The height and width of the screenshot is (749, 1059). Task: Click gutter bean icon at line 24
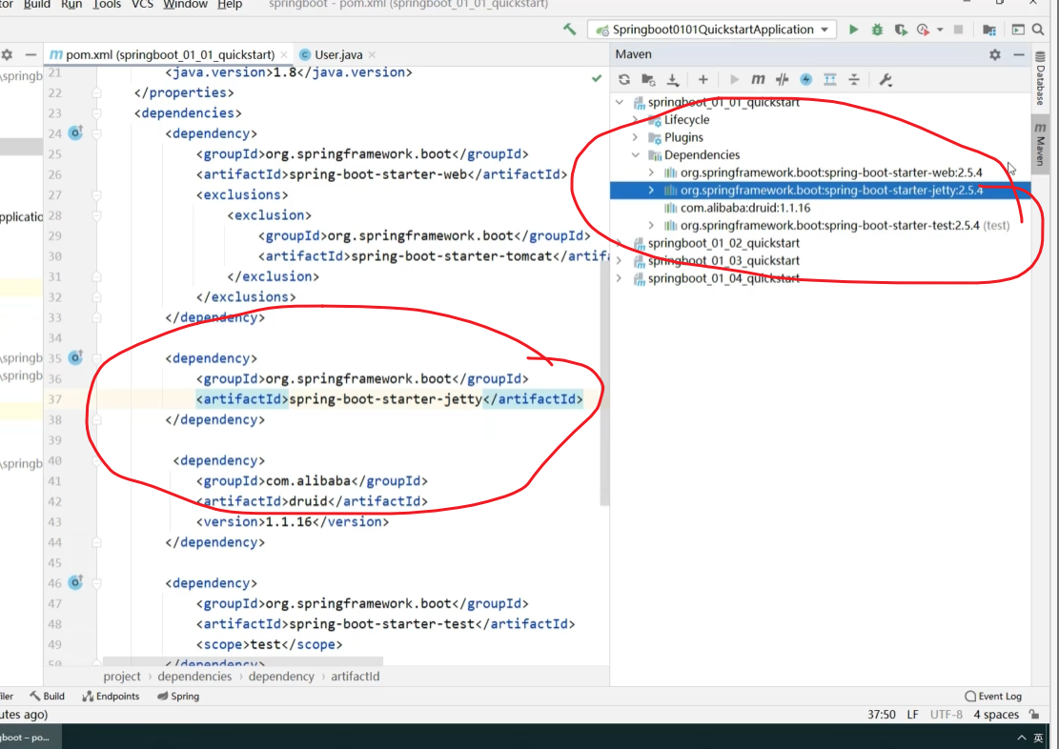tap(75, 132)
